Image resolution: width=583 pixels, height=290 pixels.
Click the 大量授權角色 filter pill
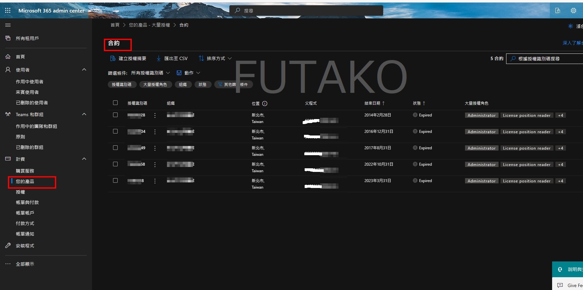[155, 85]
